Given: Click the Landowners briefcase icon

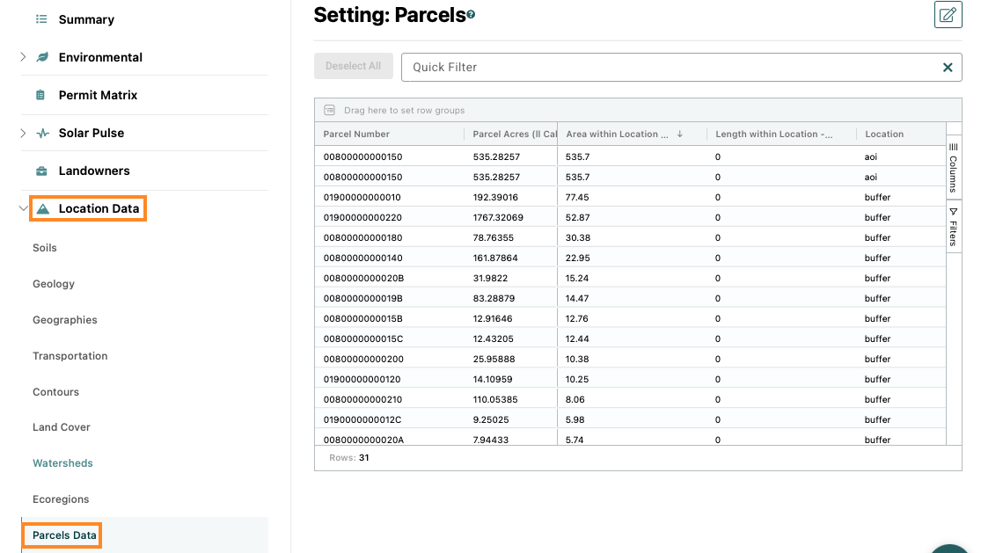Looking at the screenshot, I should pos(41,171).
